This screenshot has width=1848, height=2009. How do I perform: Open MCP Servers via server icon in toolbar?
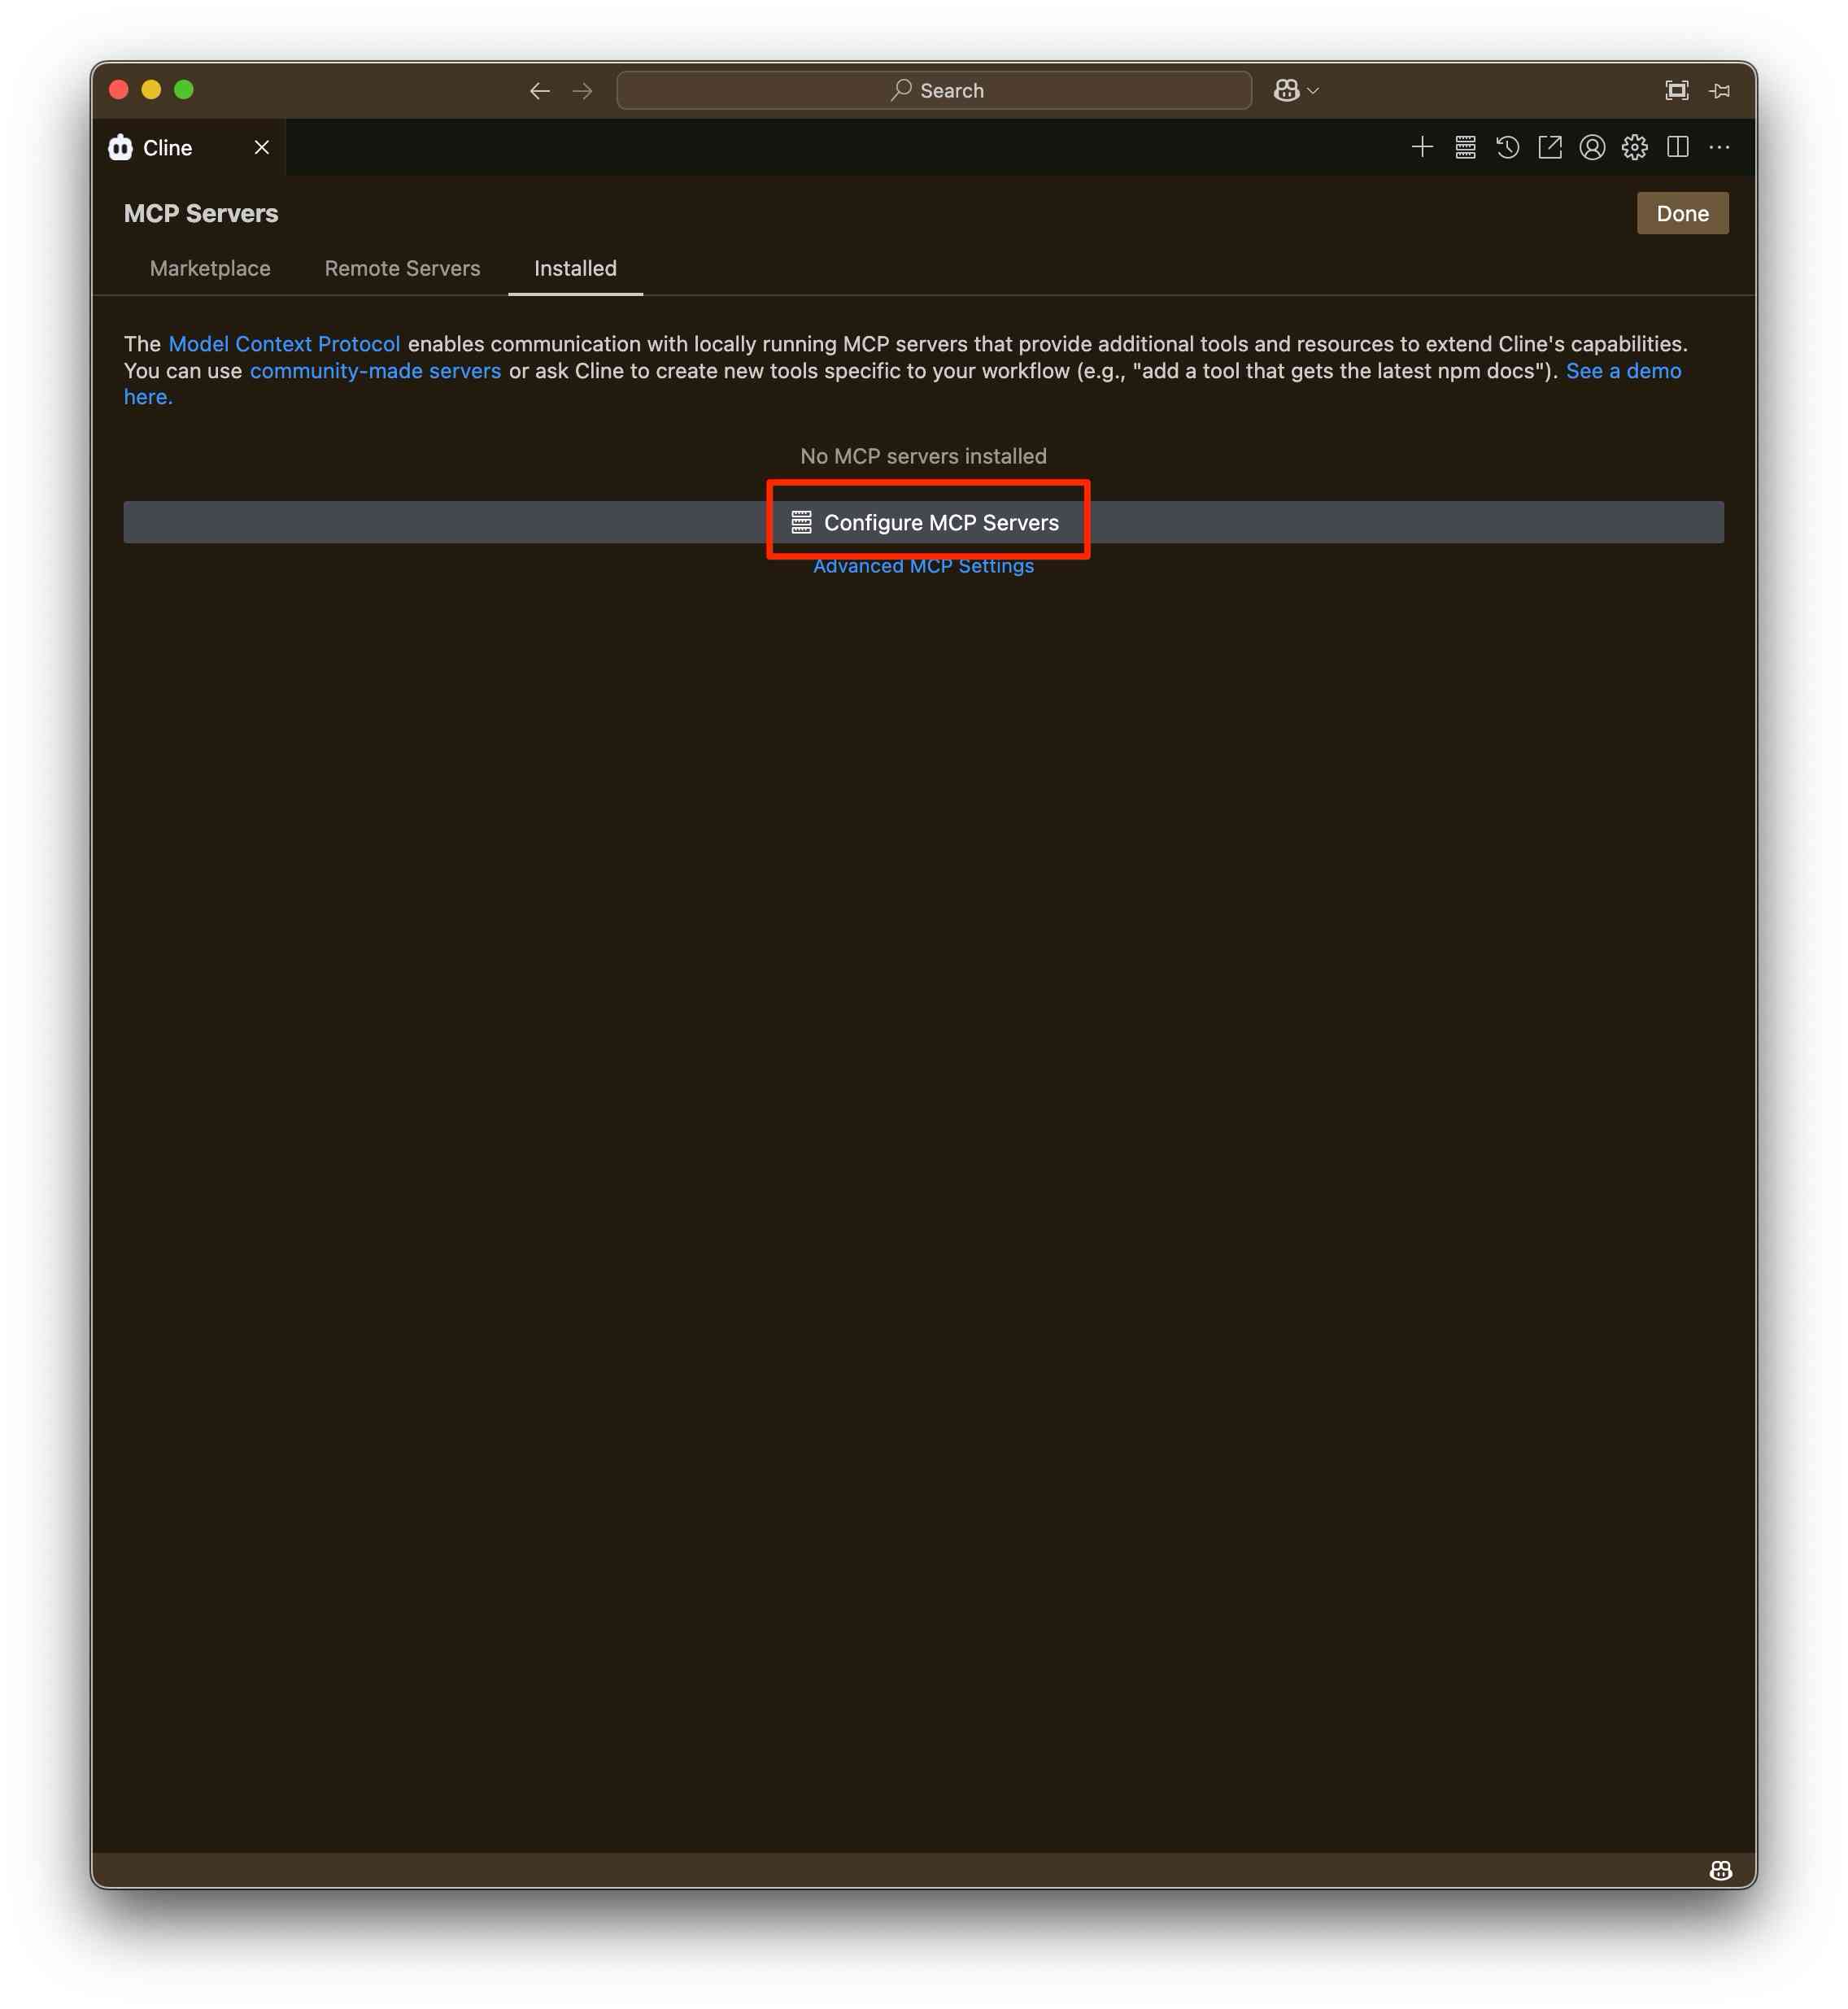click(1465, 148)
